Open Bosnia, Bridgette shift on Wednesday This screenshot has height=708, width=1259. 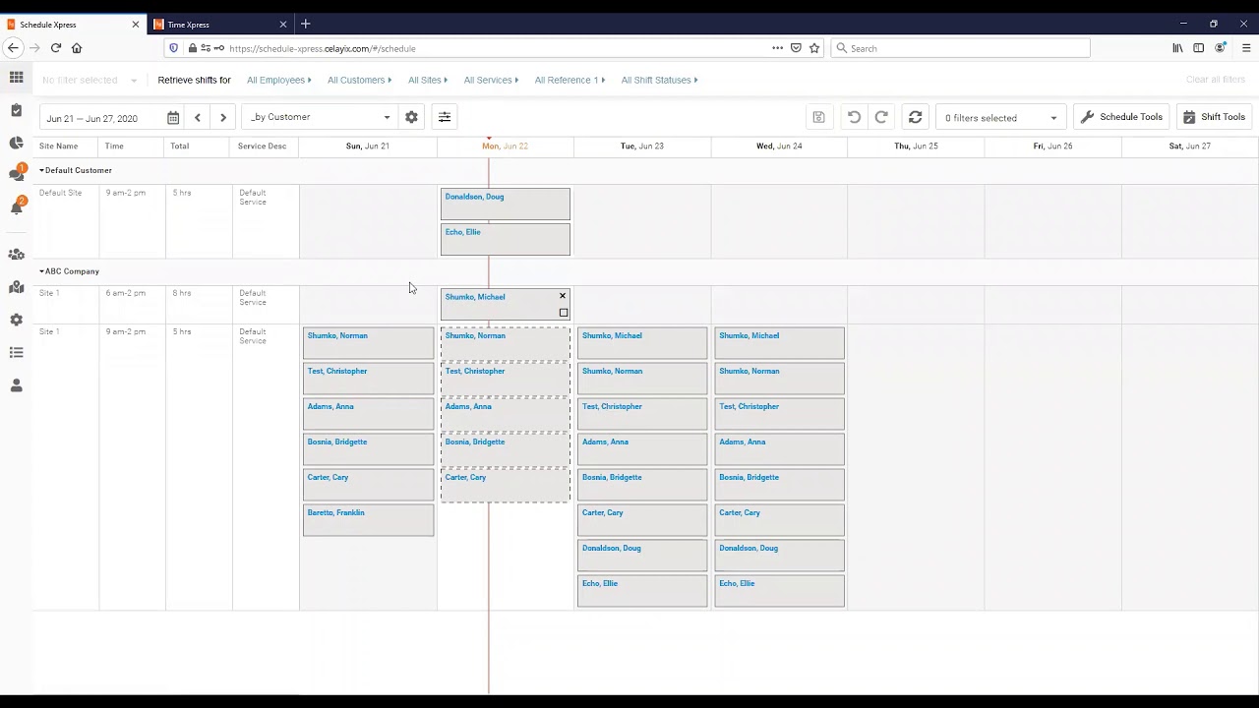pos(779,485)
